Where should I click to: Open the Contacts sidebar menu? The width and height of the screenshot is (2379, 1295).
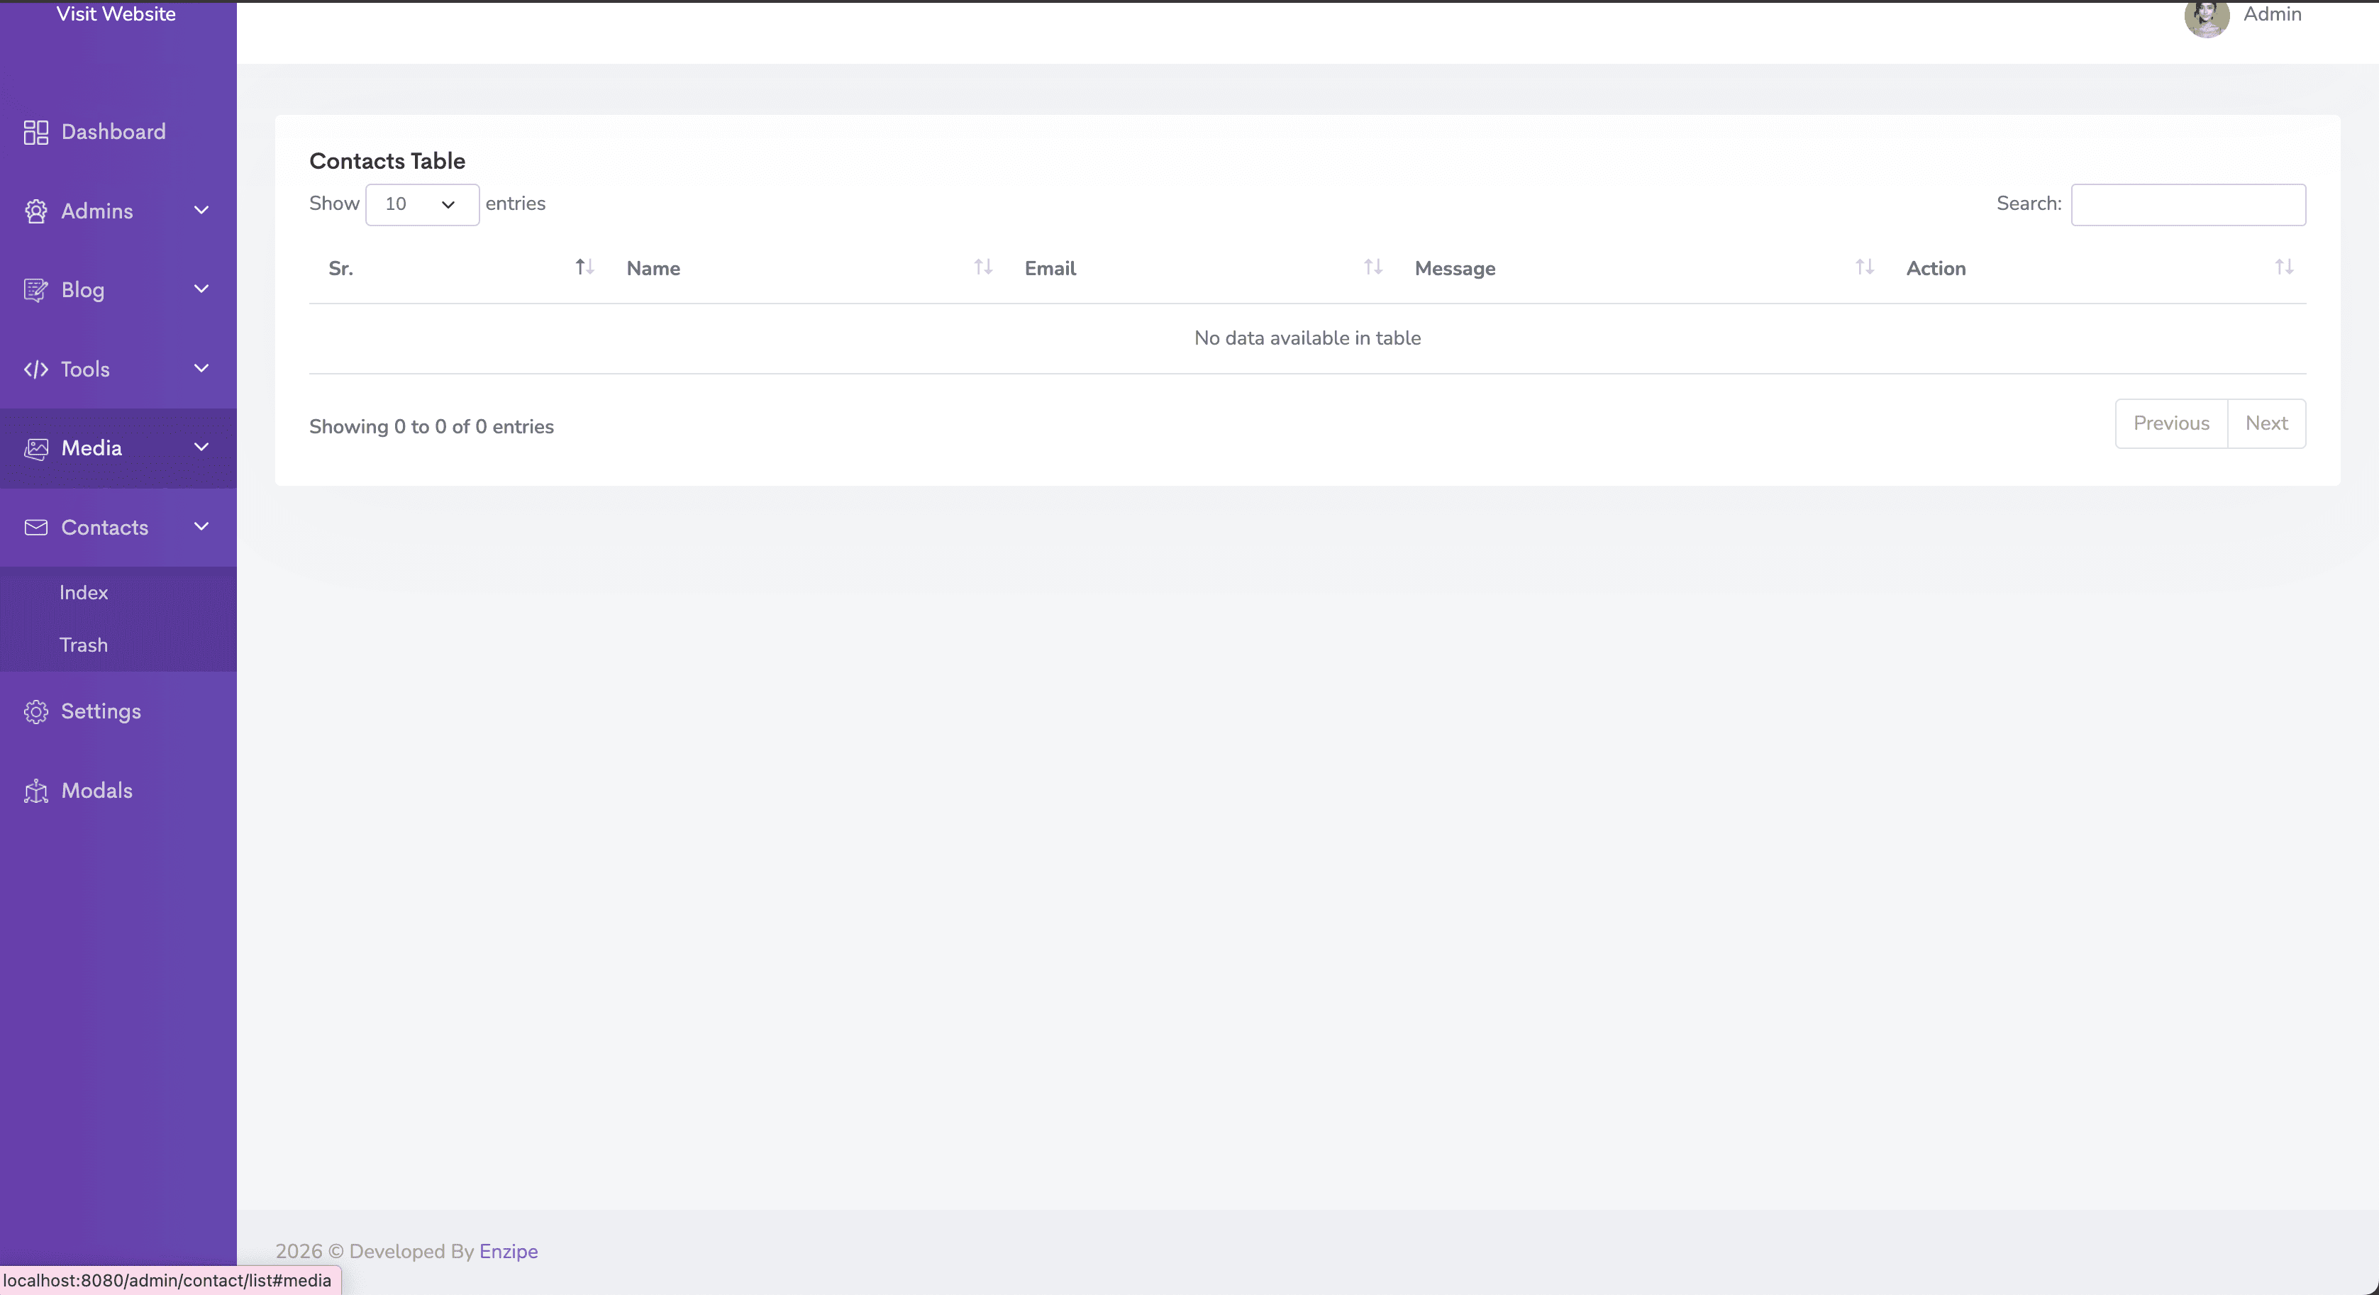coord(118,528)
